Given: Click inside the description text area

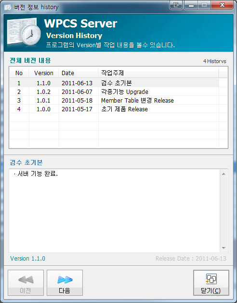Looking at the screenshot, I should (115, 211).
